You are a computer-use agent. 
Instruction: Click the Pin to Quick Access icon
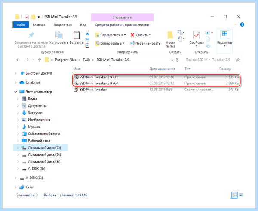(31, 35)
